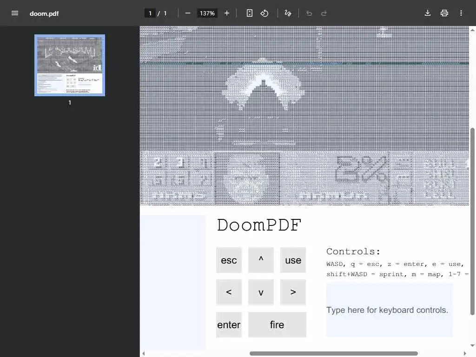
Task: Click the fire game button
Action: point(277,324)
